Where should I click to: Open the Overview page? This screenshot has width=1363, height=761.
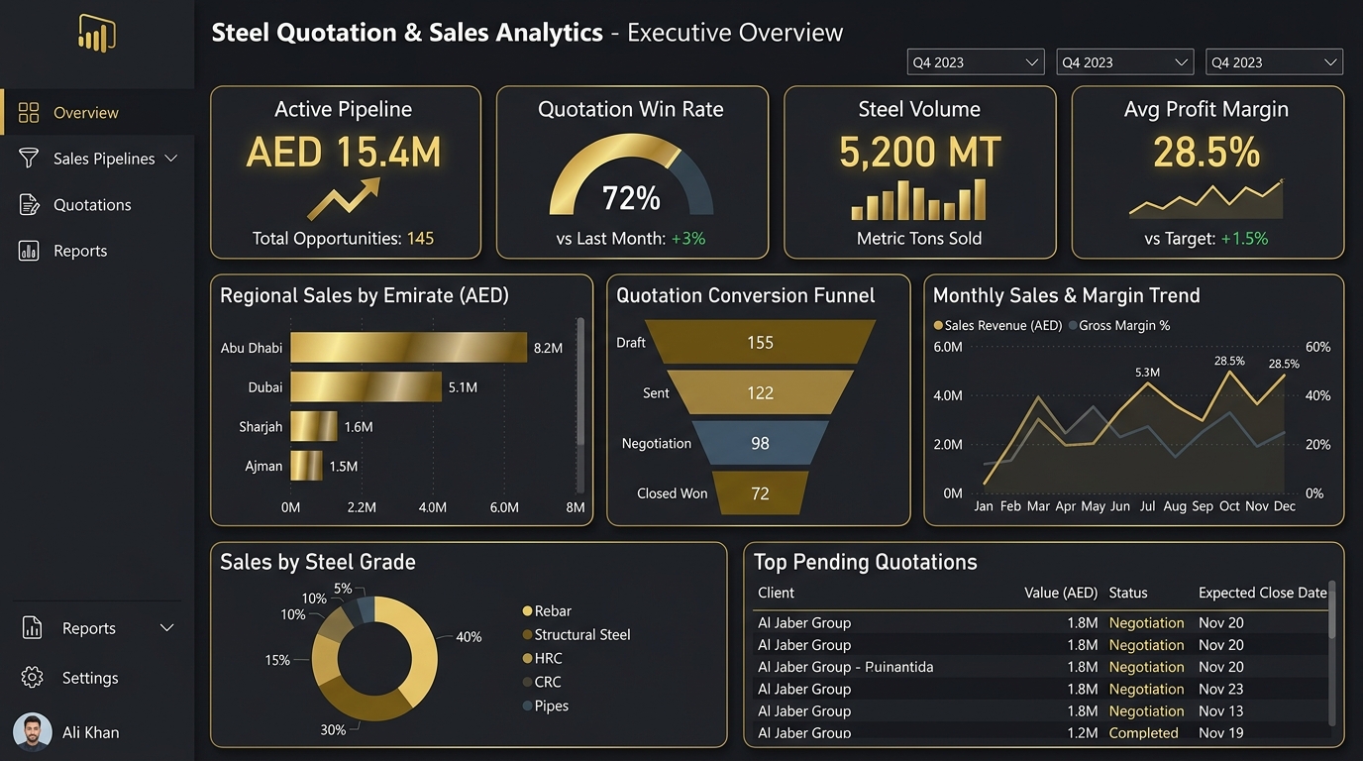click(x=97, y=112)
